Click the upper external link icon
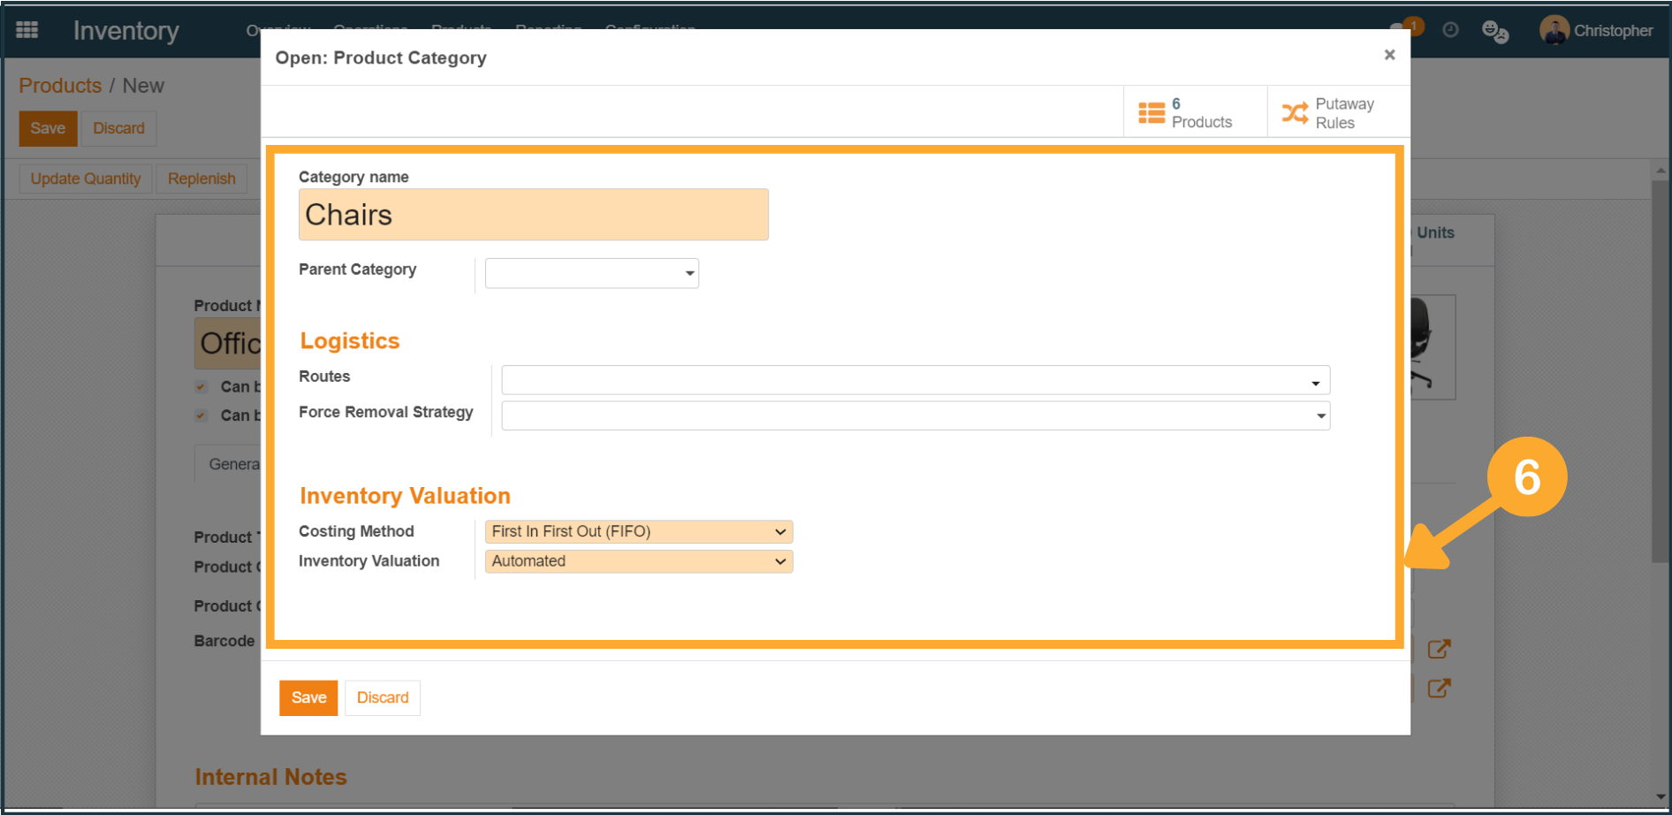Screen dimensions: 1672x815 point(1439,650)
